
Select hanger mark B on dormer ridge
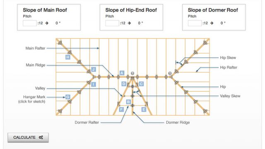[128, 102]
